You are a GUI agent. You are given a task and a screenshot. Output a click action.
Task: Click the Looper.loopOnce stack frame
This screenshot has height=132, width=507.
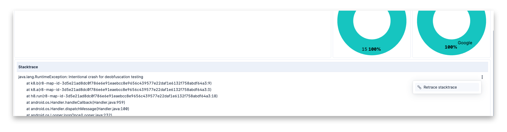[x=69, y=115]
